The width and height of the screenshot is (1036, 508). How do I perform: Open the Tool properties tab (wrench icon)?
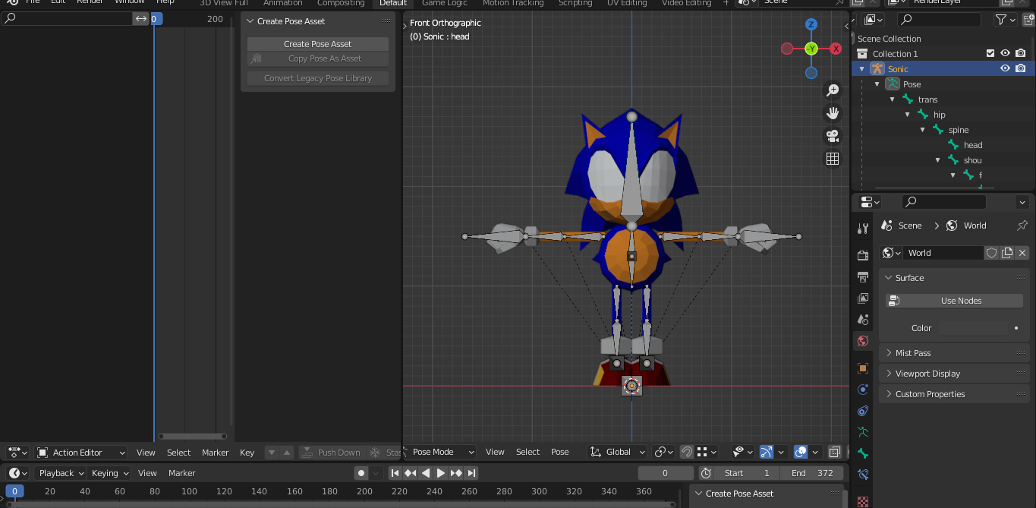(863, 229)
